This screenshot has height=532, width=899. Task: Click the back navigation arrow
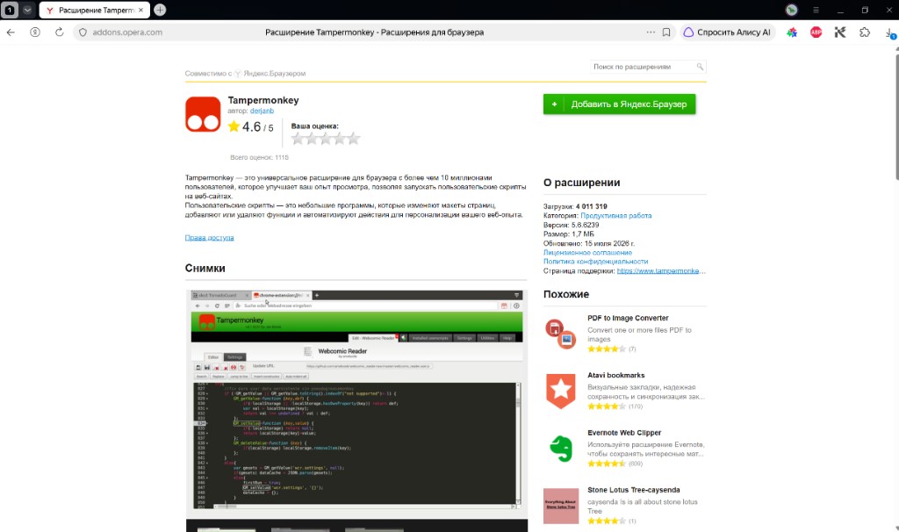tap(11, 32)
